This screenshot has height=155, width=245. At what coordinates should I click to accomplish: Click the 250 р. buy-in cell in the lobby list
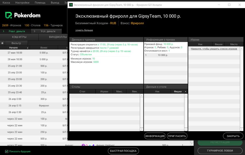44,132
